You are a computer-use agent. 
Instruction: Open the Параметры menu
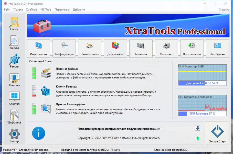(x=62, y=9)
